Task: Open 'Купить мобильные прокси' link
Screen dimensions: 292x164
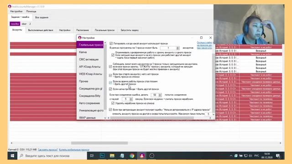Action: coord(74,149)
